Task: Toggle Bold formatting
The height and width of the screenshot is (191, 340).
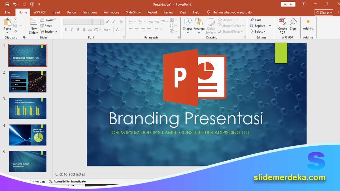Action: [x=66, y=29]
